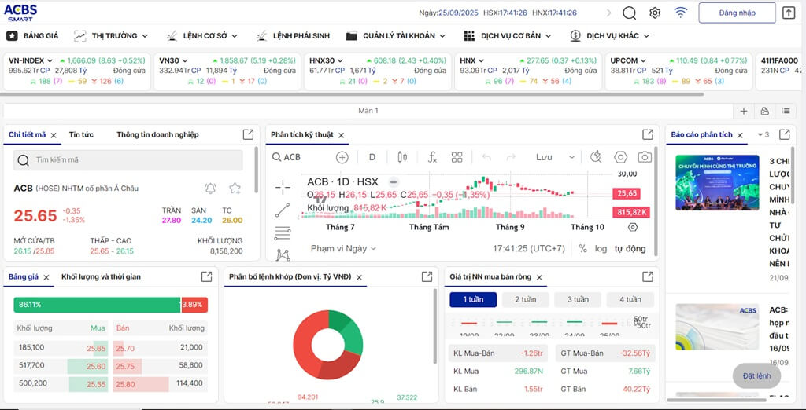Select the 2 tuần period button
This screenshot has width=806, height=410.
pos(525,299)
